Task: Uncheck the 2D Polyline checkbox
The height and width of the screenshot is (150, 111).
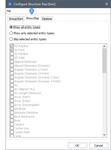Action: coord(12,46)
